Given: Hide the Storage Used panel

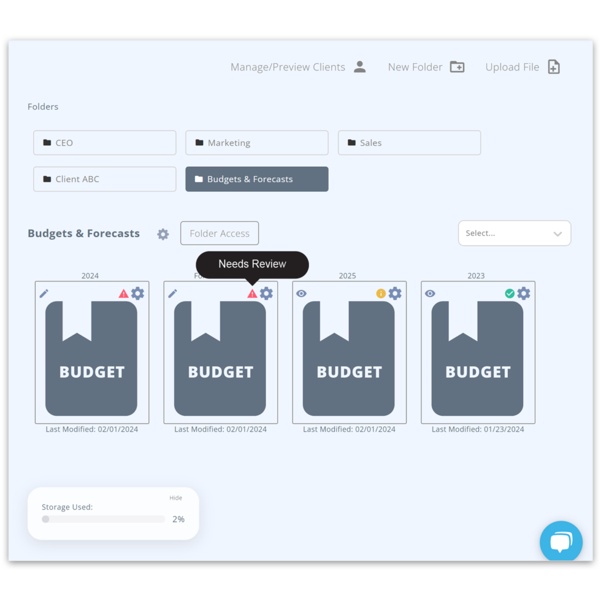Looking at the screenshot, I should click(176, 497).
